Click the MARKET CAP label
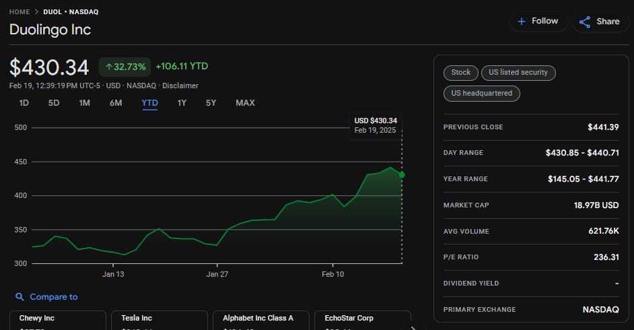Viewport: 634px width, 330px height. tap(466, 205)
